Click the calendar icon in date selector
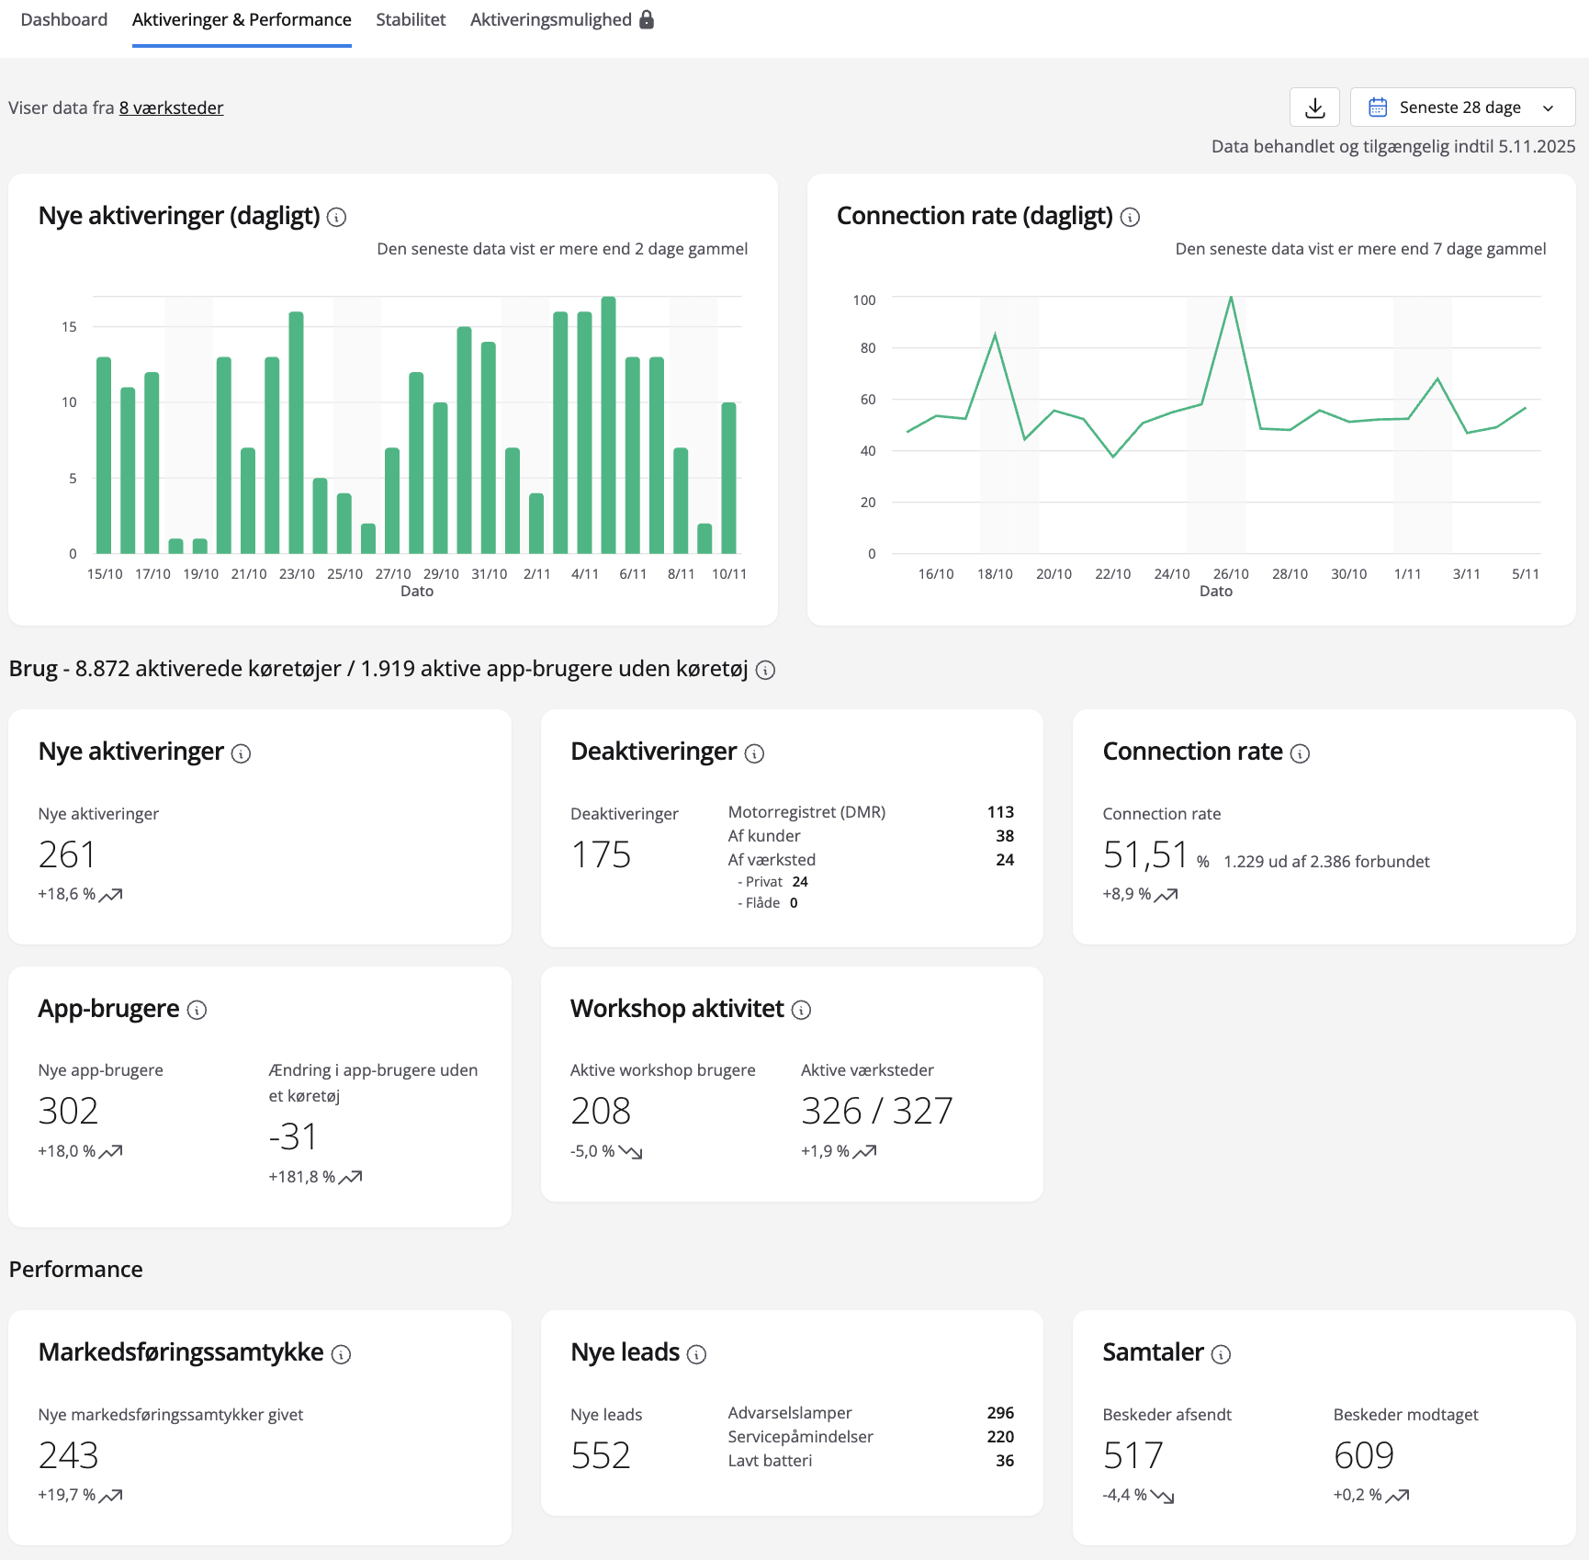 point(1377,107)
